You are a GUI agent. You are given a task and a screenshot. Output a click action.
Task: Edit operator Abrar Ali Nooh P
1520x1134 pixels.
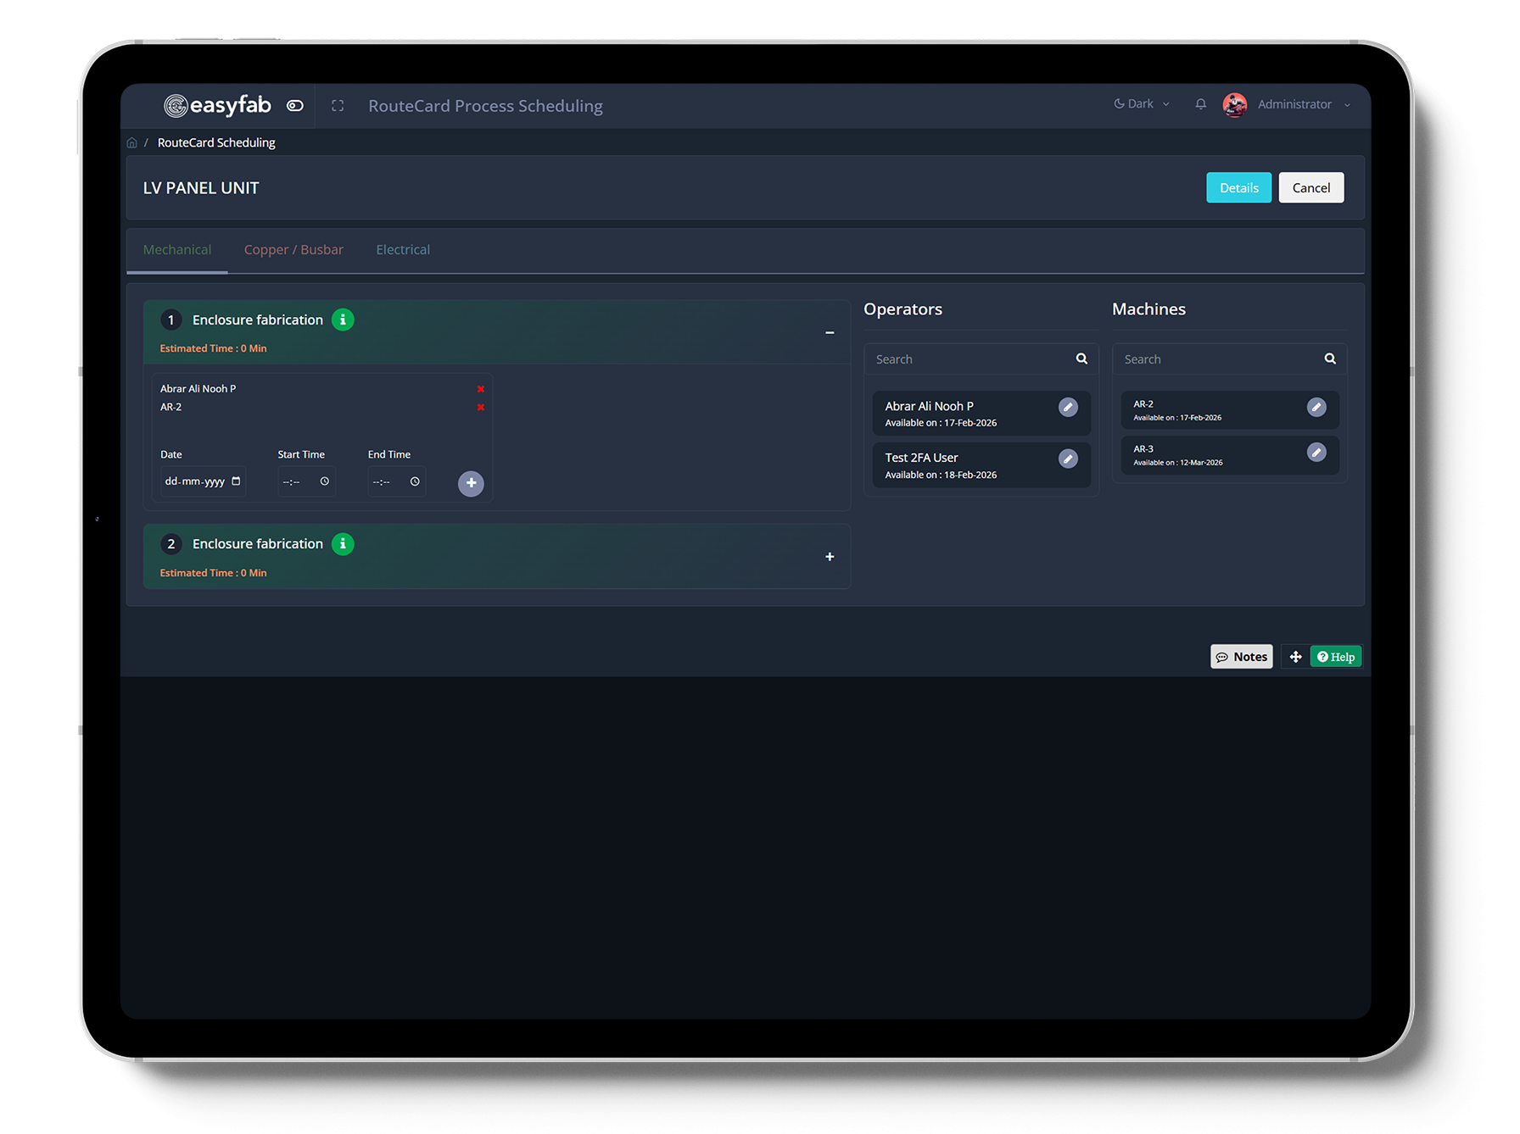coord(1068,408)
